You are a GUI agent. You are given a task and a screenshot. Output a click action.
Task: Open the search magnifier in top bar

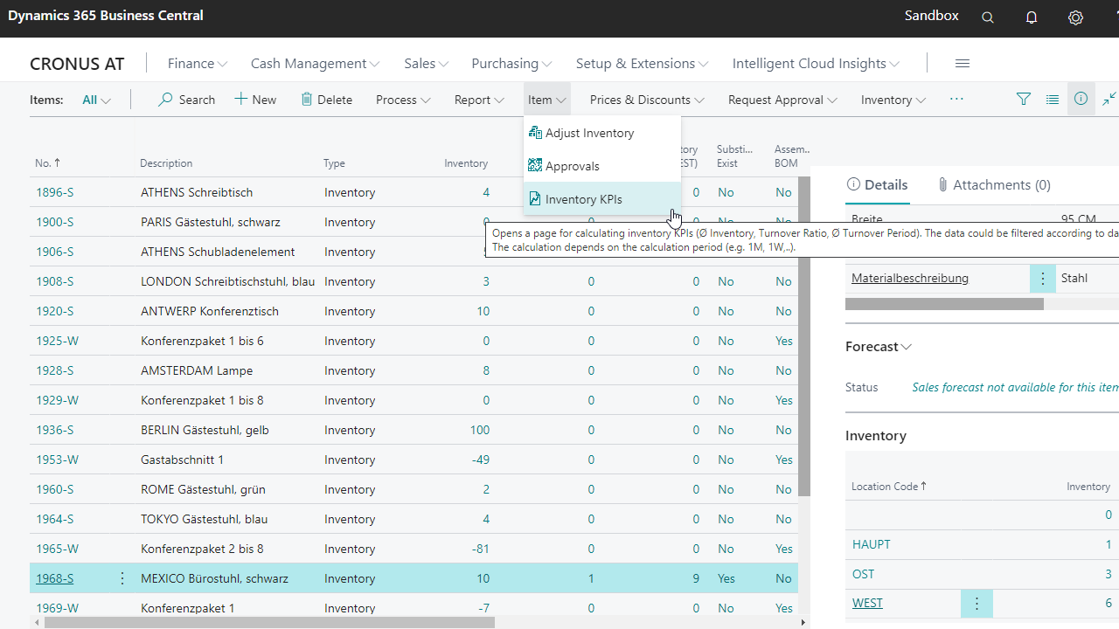point(988,17)
